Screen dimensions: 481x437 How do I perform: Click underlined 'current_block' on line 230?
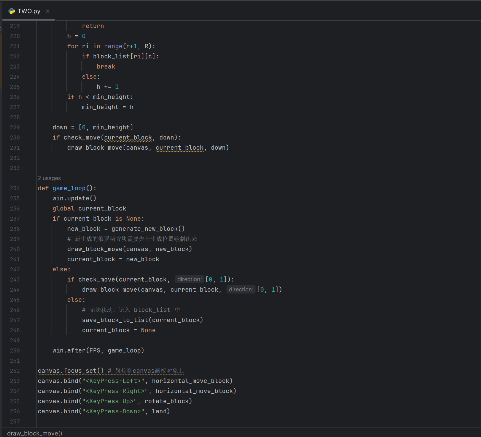128,138
